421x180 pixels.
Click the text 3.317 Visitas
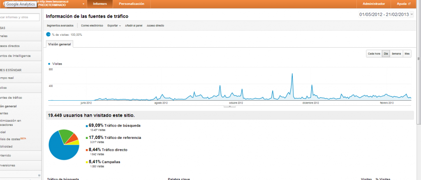[x=97, y=142]
